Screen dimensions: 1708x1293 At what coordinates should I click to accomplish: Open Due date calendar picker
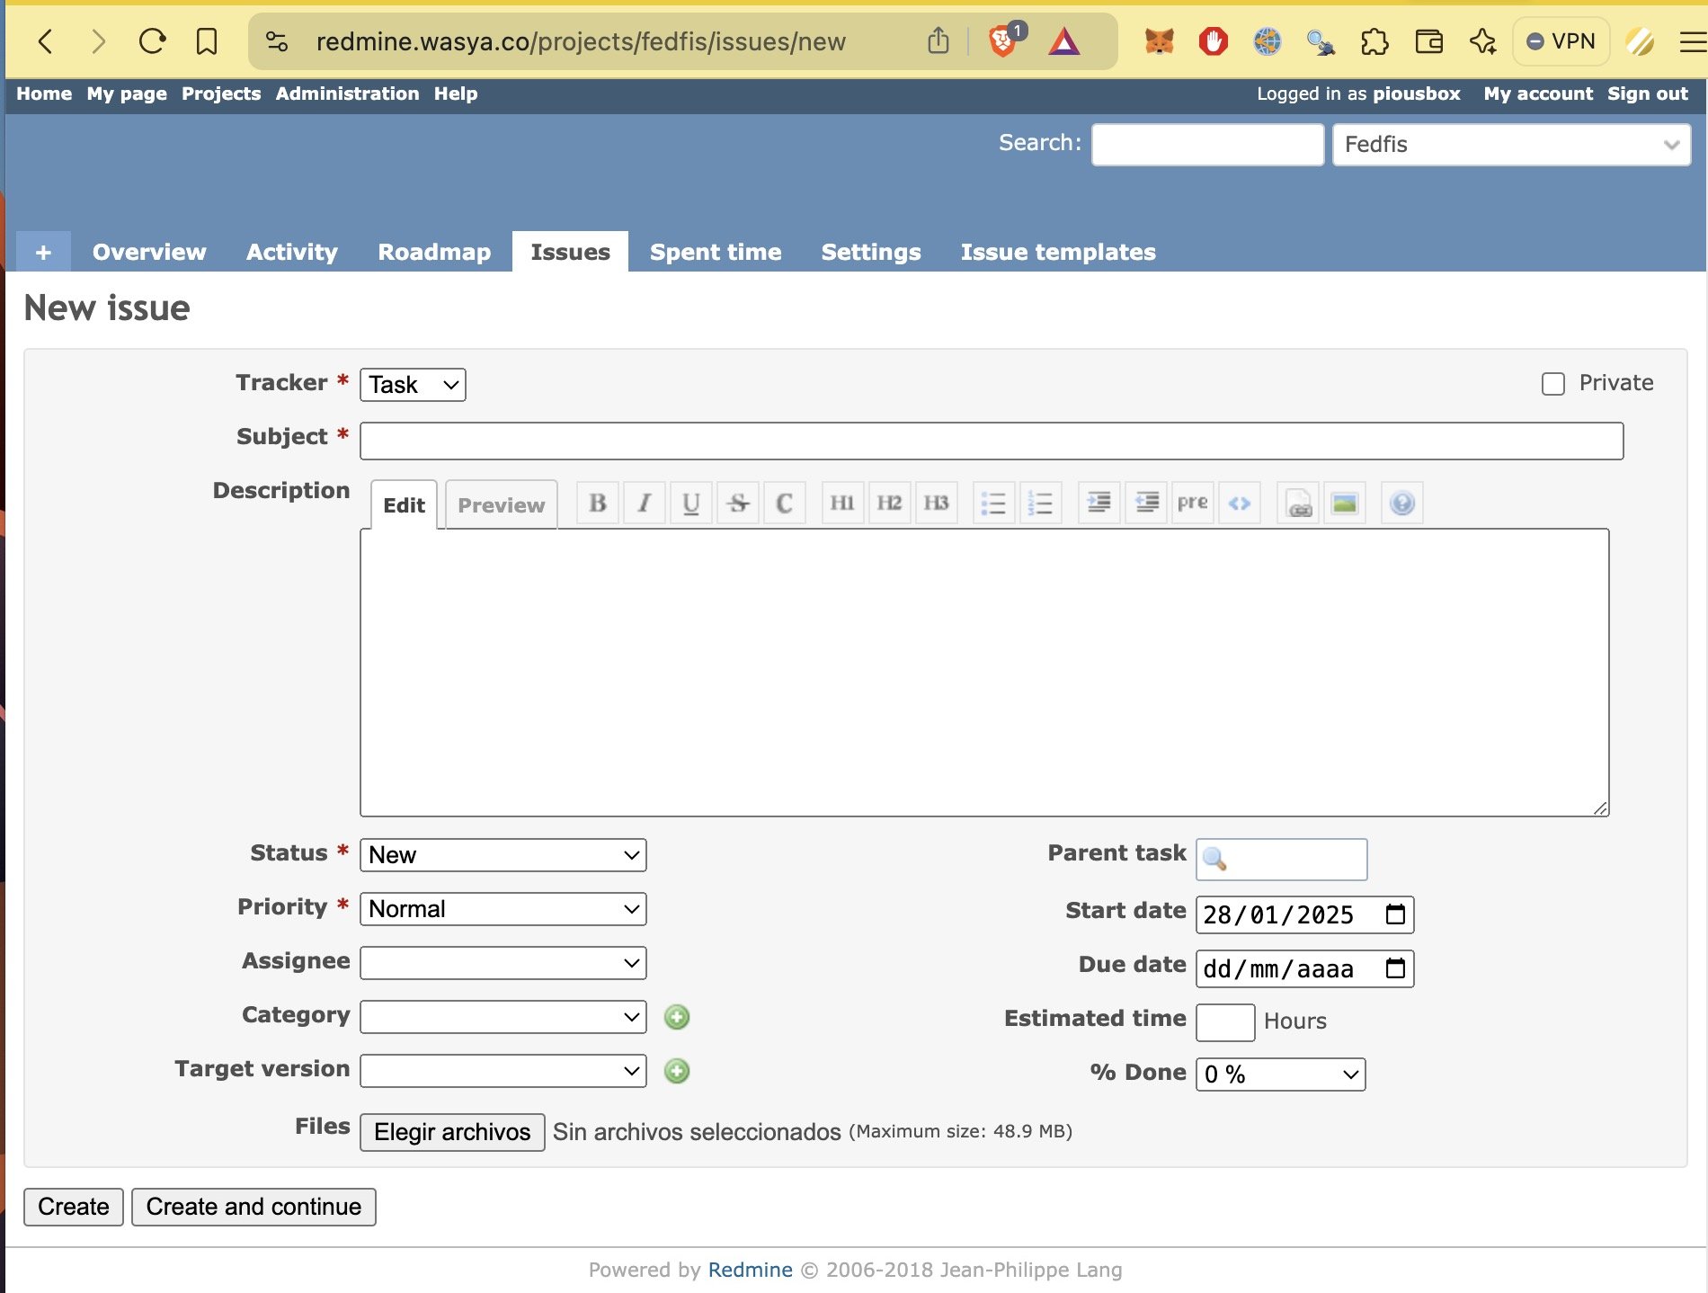point(1395,968)
